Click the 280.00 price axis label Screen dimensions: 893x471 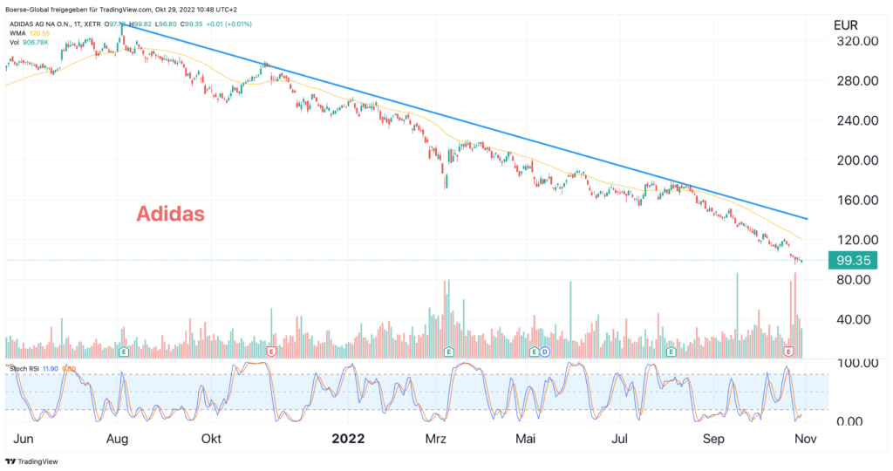[x=857, y=81]
